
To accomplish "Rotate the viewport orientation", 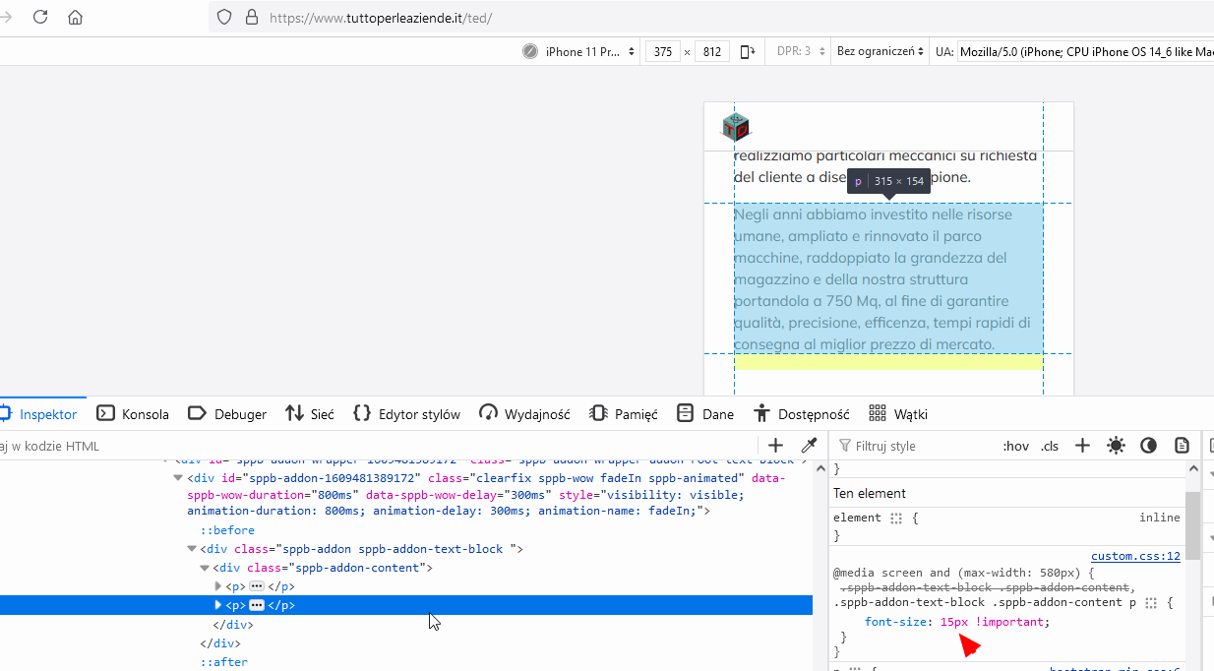I will pos(748,51).
